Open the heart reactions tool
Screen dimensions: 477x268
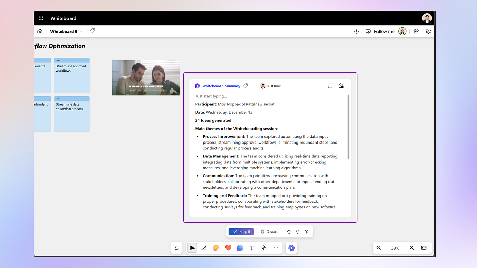[x=228, y=248]
